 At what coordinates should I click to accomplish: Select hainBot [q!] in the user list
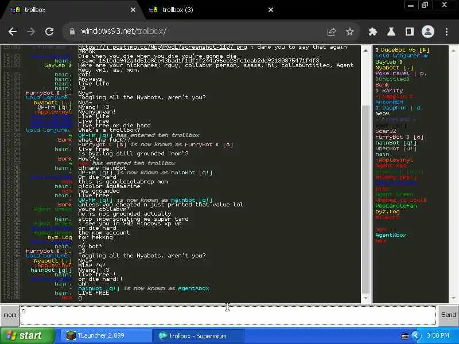click(x=396, y=143)
